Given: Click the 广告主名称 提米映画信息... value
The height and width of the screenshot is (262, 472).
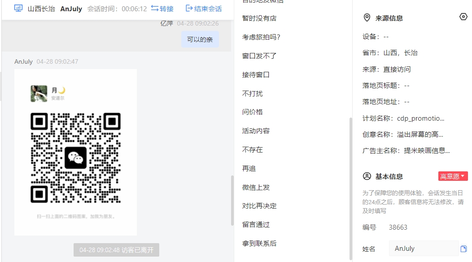Looking at the screenshot, I should pyautogui.click(x=427, y=151).
